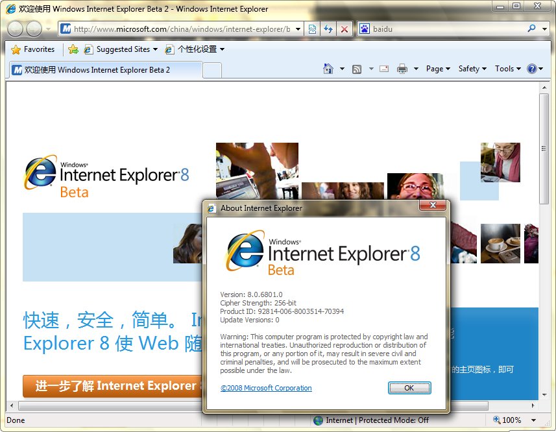Click the vertical scrollbar up arrow
This screenshot has width=556, height=432.
click(x=544, y=87)
